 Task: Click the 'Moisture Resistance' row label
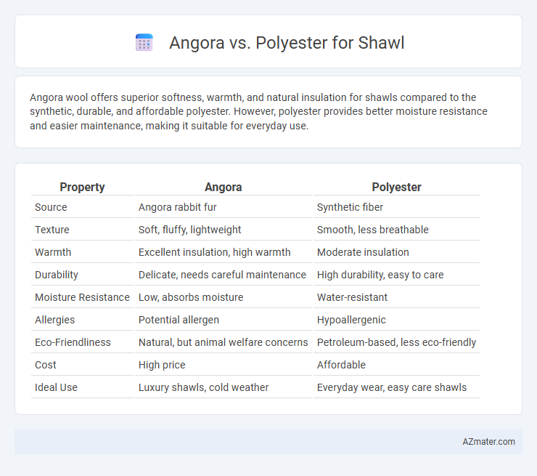(x=82, y=297)
